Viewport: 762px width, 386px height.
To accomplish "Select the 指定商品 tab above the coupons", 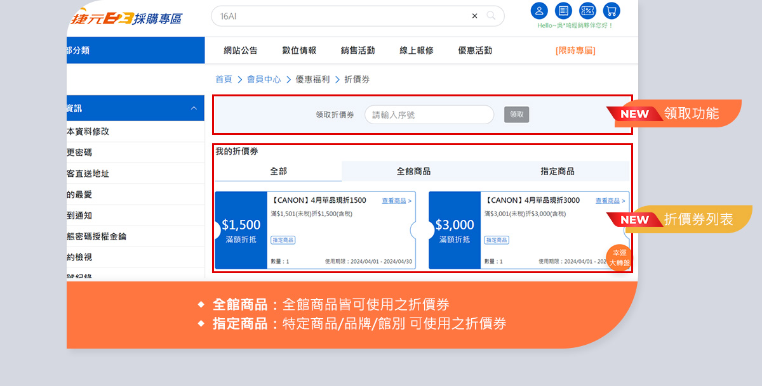I will [558, 171].
